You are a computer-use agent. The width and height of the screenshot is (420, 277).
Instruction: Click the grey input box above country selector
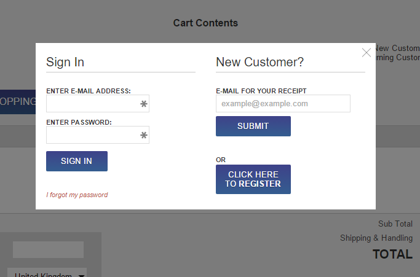click(x=48, y=249)
